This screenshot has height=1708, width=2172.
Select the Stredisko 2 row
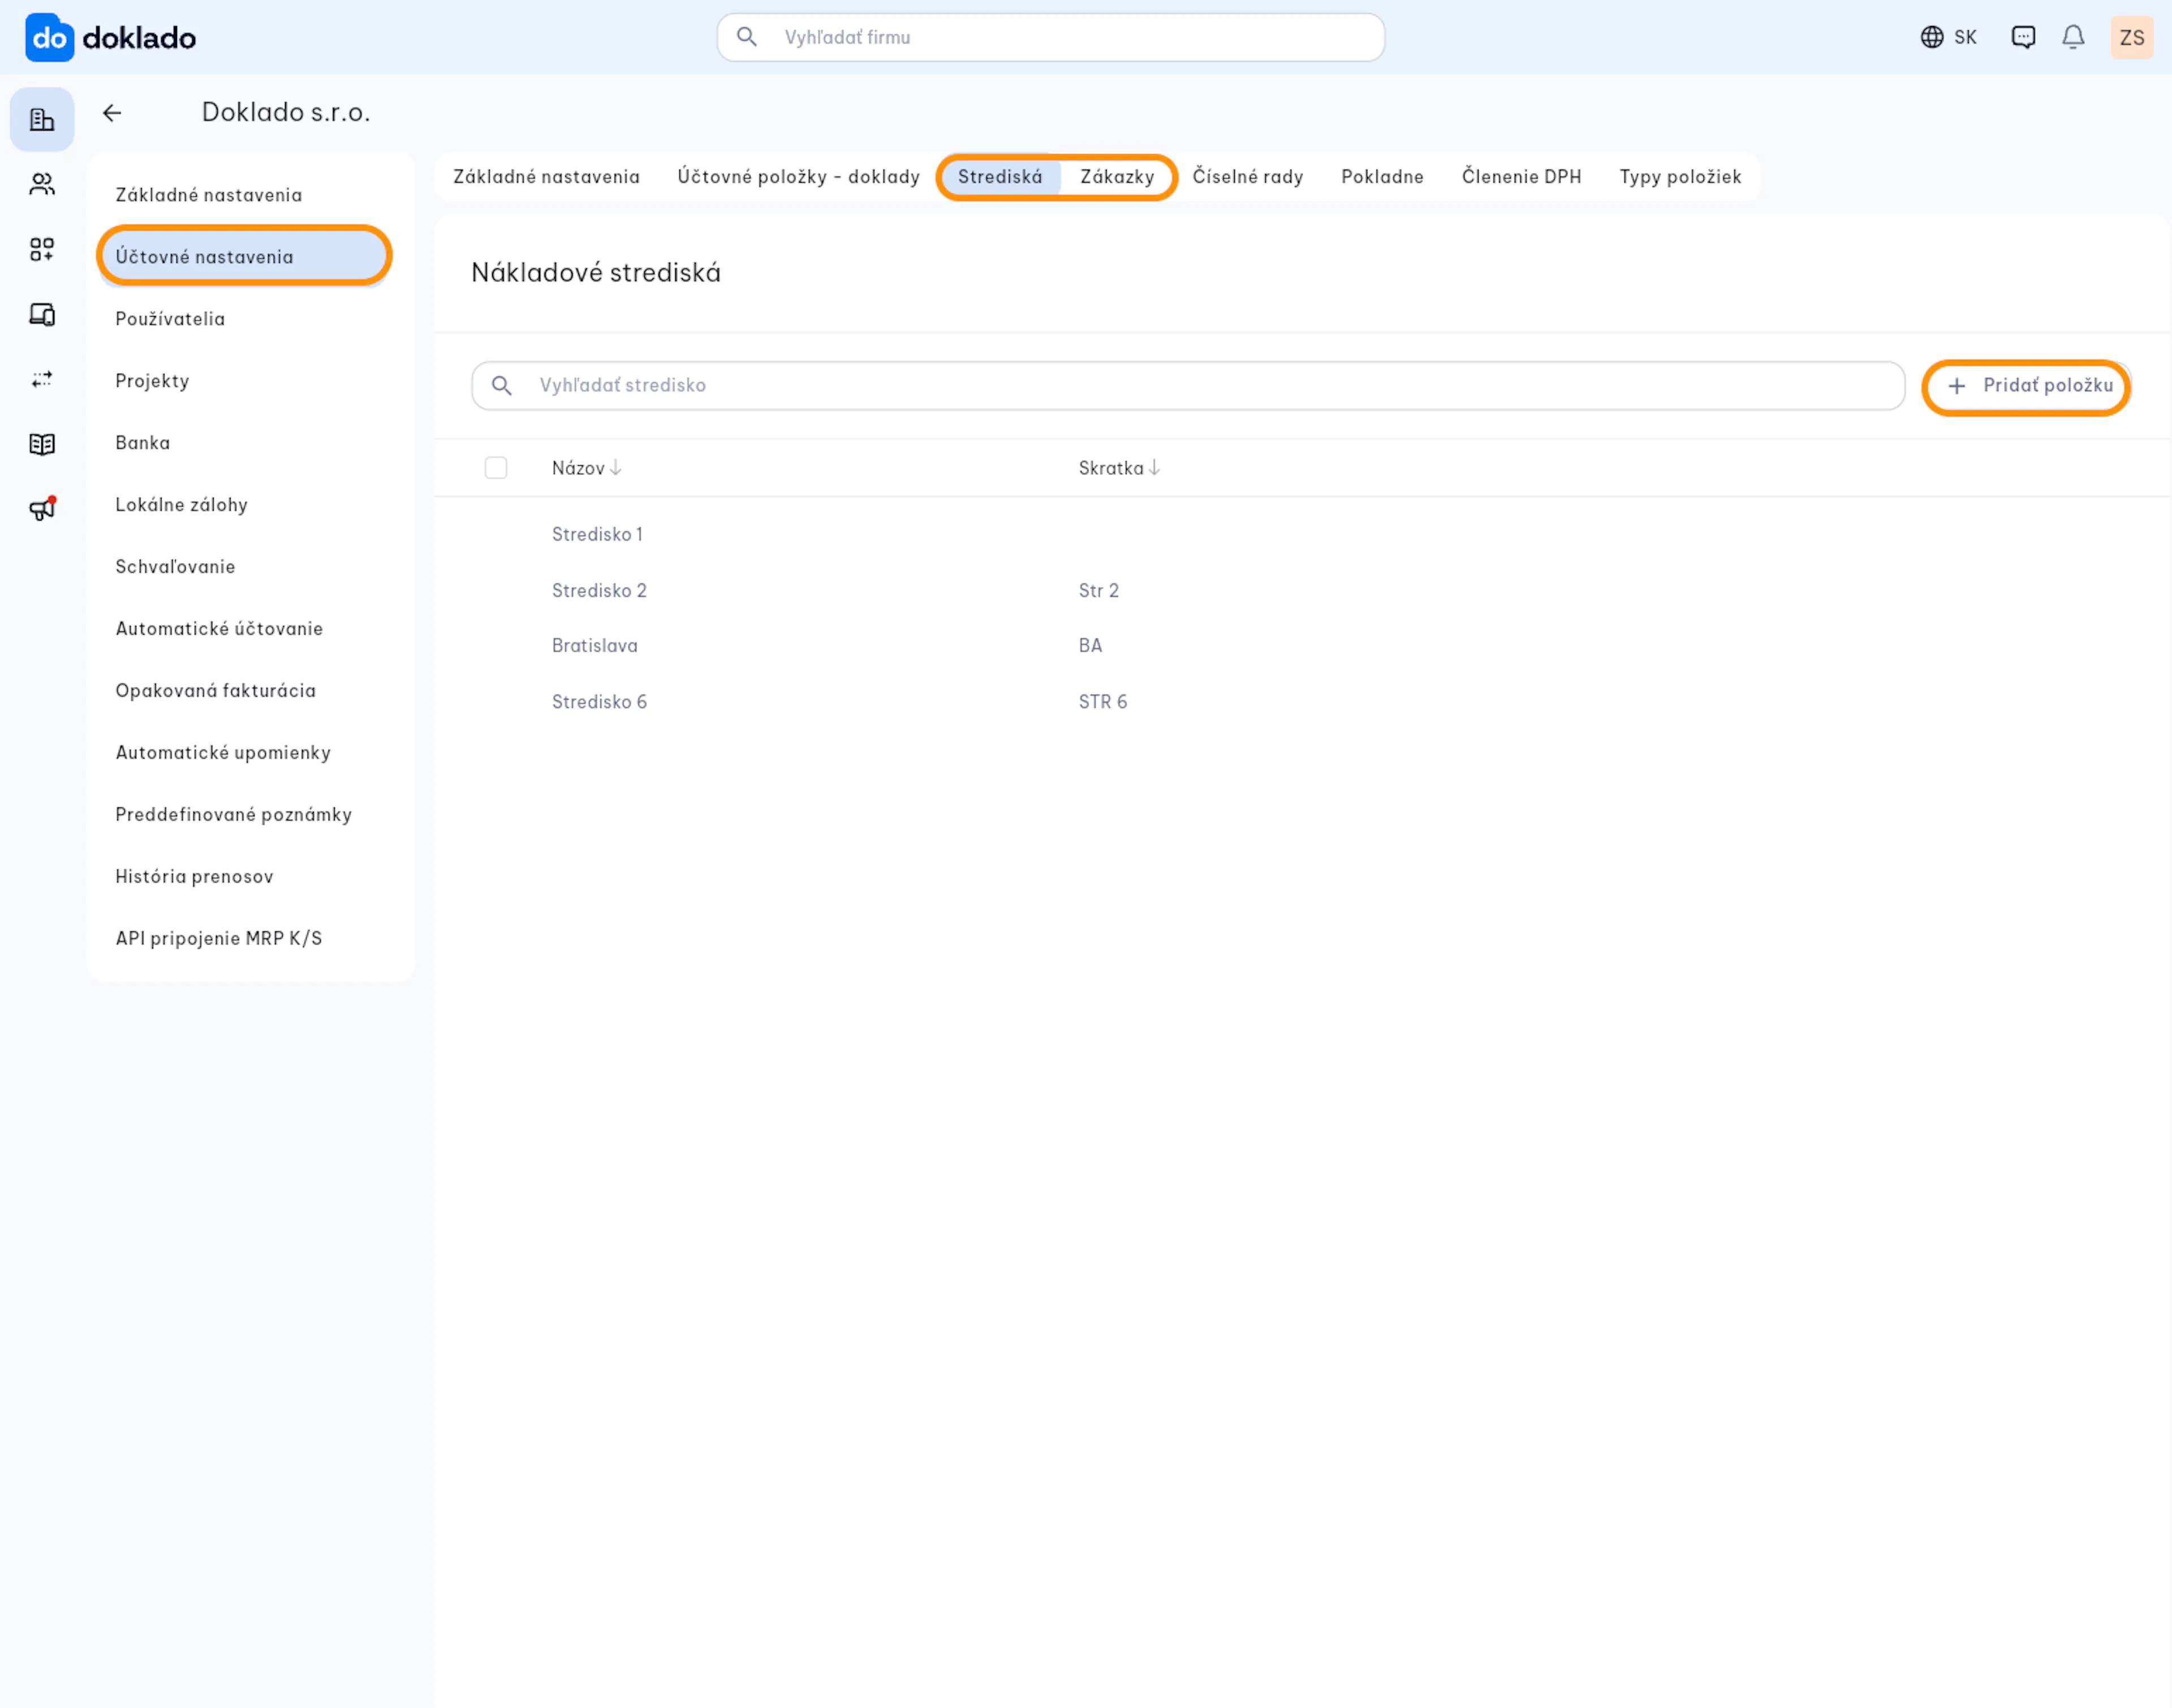coord(1303,591)
